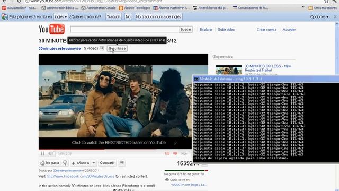Open the Opciones dropdown in translate bar
Screen dimensions: 339x191
coord(319,16)
